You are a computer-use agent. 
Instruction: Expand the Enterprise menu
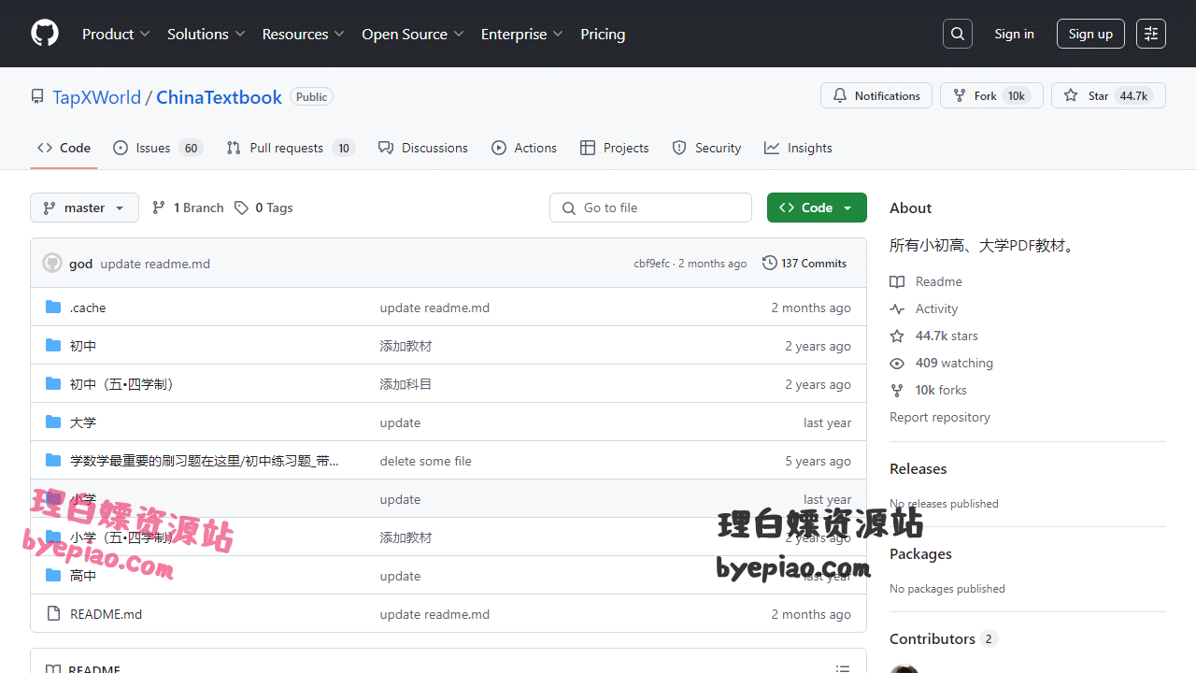pos(521,34)
